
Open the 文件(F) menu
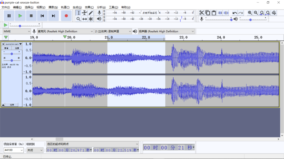pos(6,7)
